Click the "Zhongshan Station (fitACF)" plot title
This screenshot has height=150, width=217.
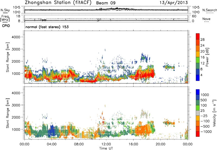coord(58,3)
